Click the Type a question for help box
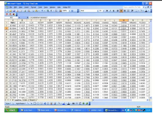The image size is (162, 114). click(133, 7)
